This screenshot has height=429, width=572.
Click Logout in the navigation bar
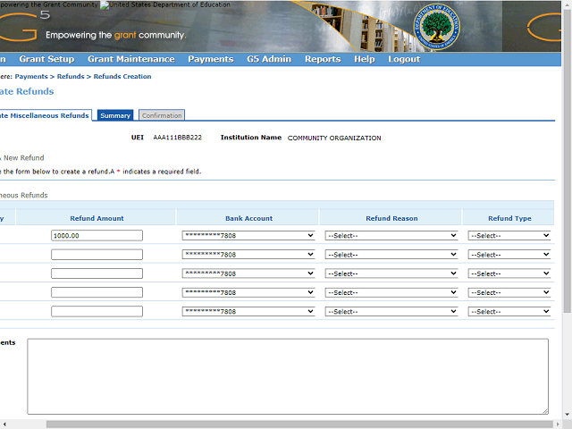click(x=404, y=59)
